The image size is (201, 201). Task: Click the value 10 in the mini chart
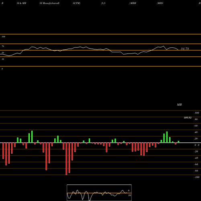pyautogui.click(x=129, y=195)
